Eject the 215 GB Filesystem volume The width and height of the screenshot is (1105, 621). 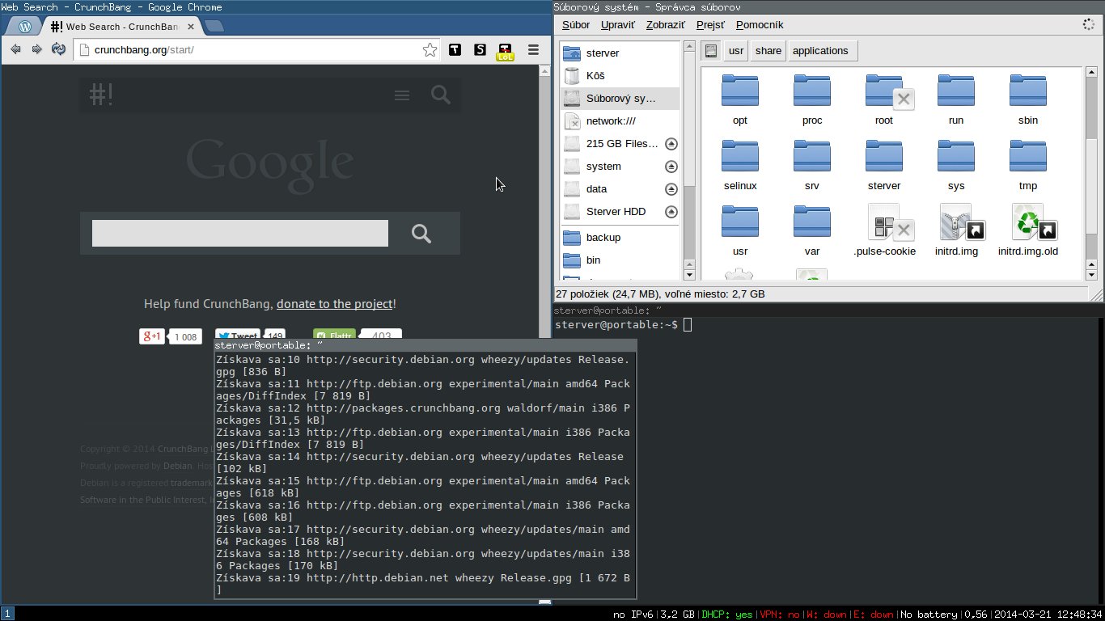click(671, 144)
